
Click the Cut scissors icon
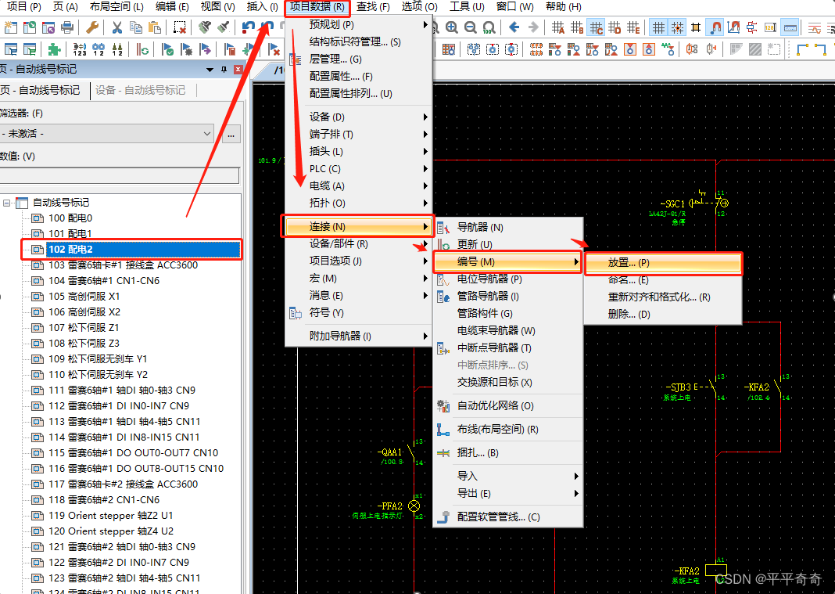(x=117, y=27)
